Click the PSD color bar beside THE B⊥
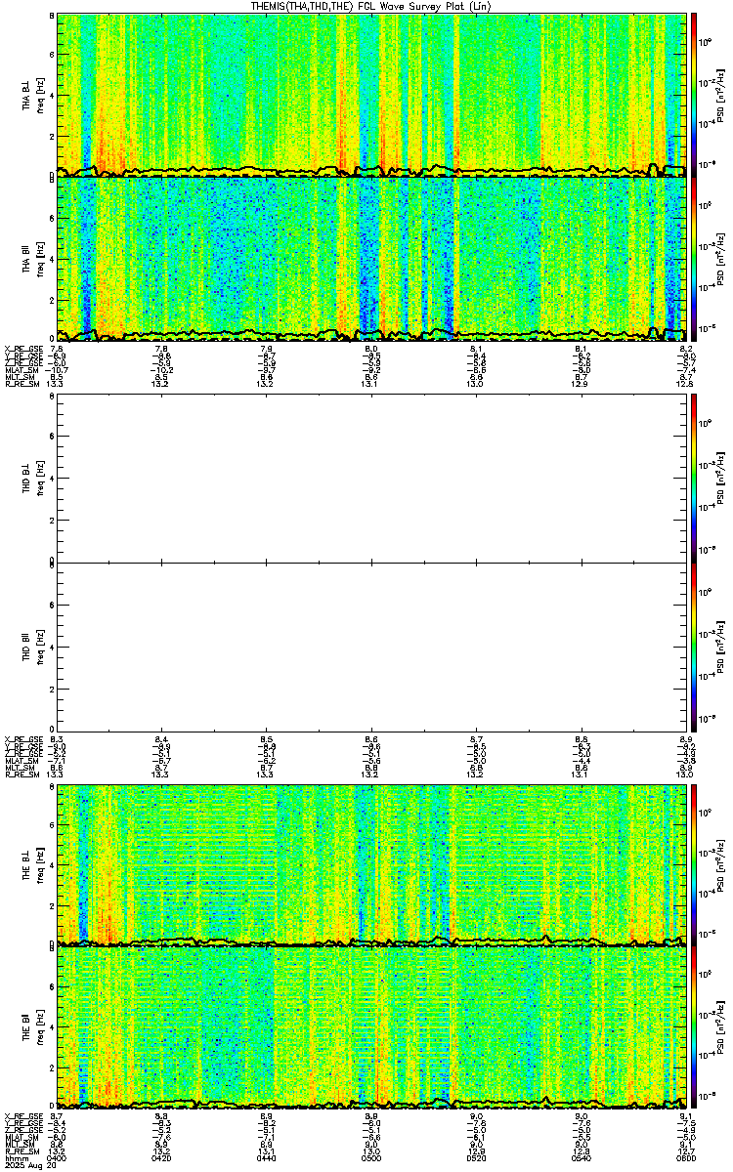Viewport: 733px width, 1172px height. pyautogui.click(x=694, y=864)
